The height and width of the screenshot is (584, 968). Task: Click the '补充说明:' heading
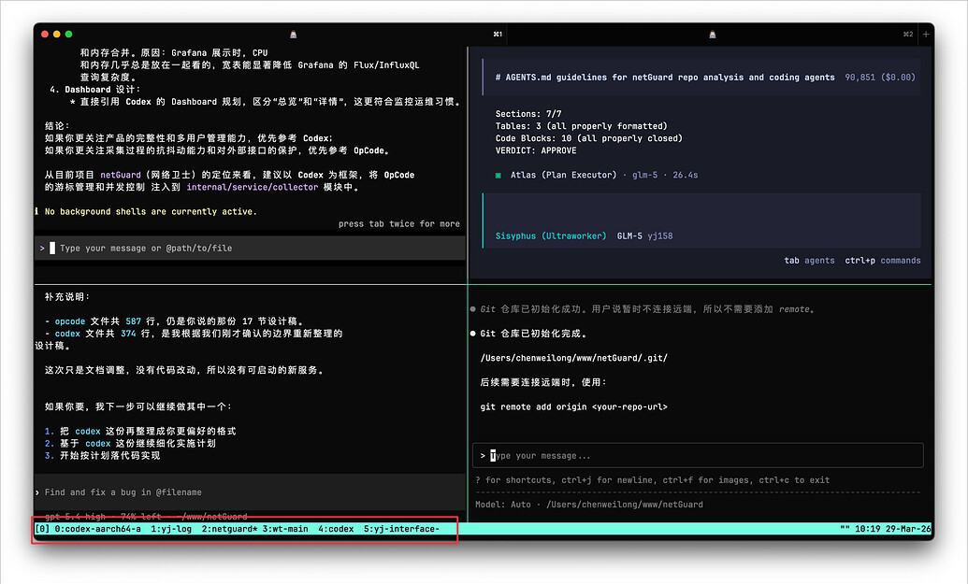click(67, 296)
